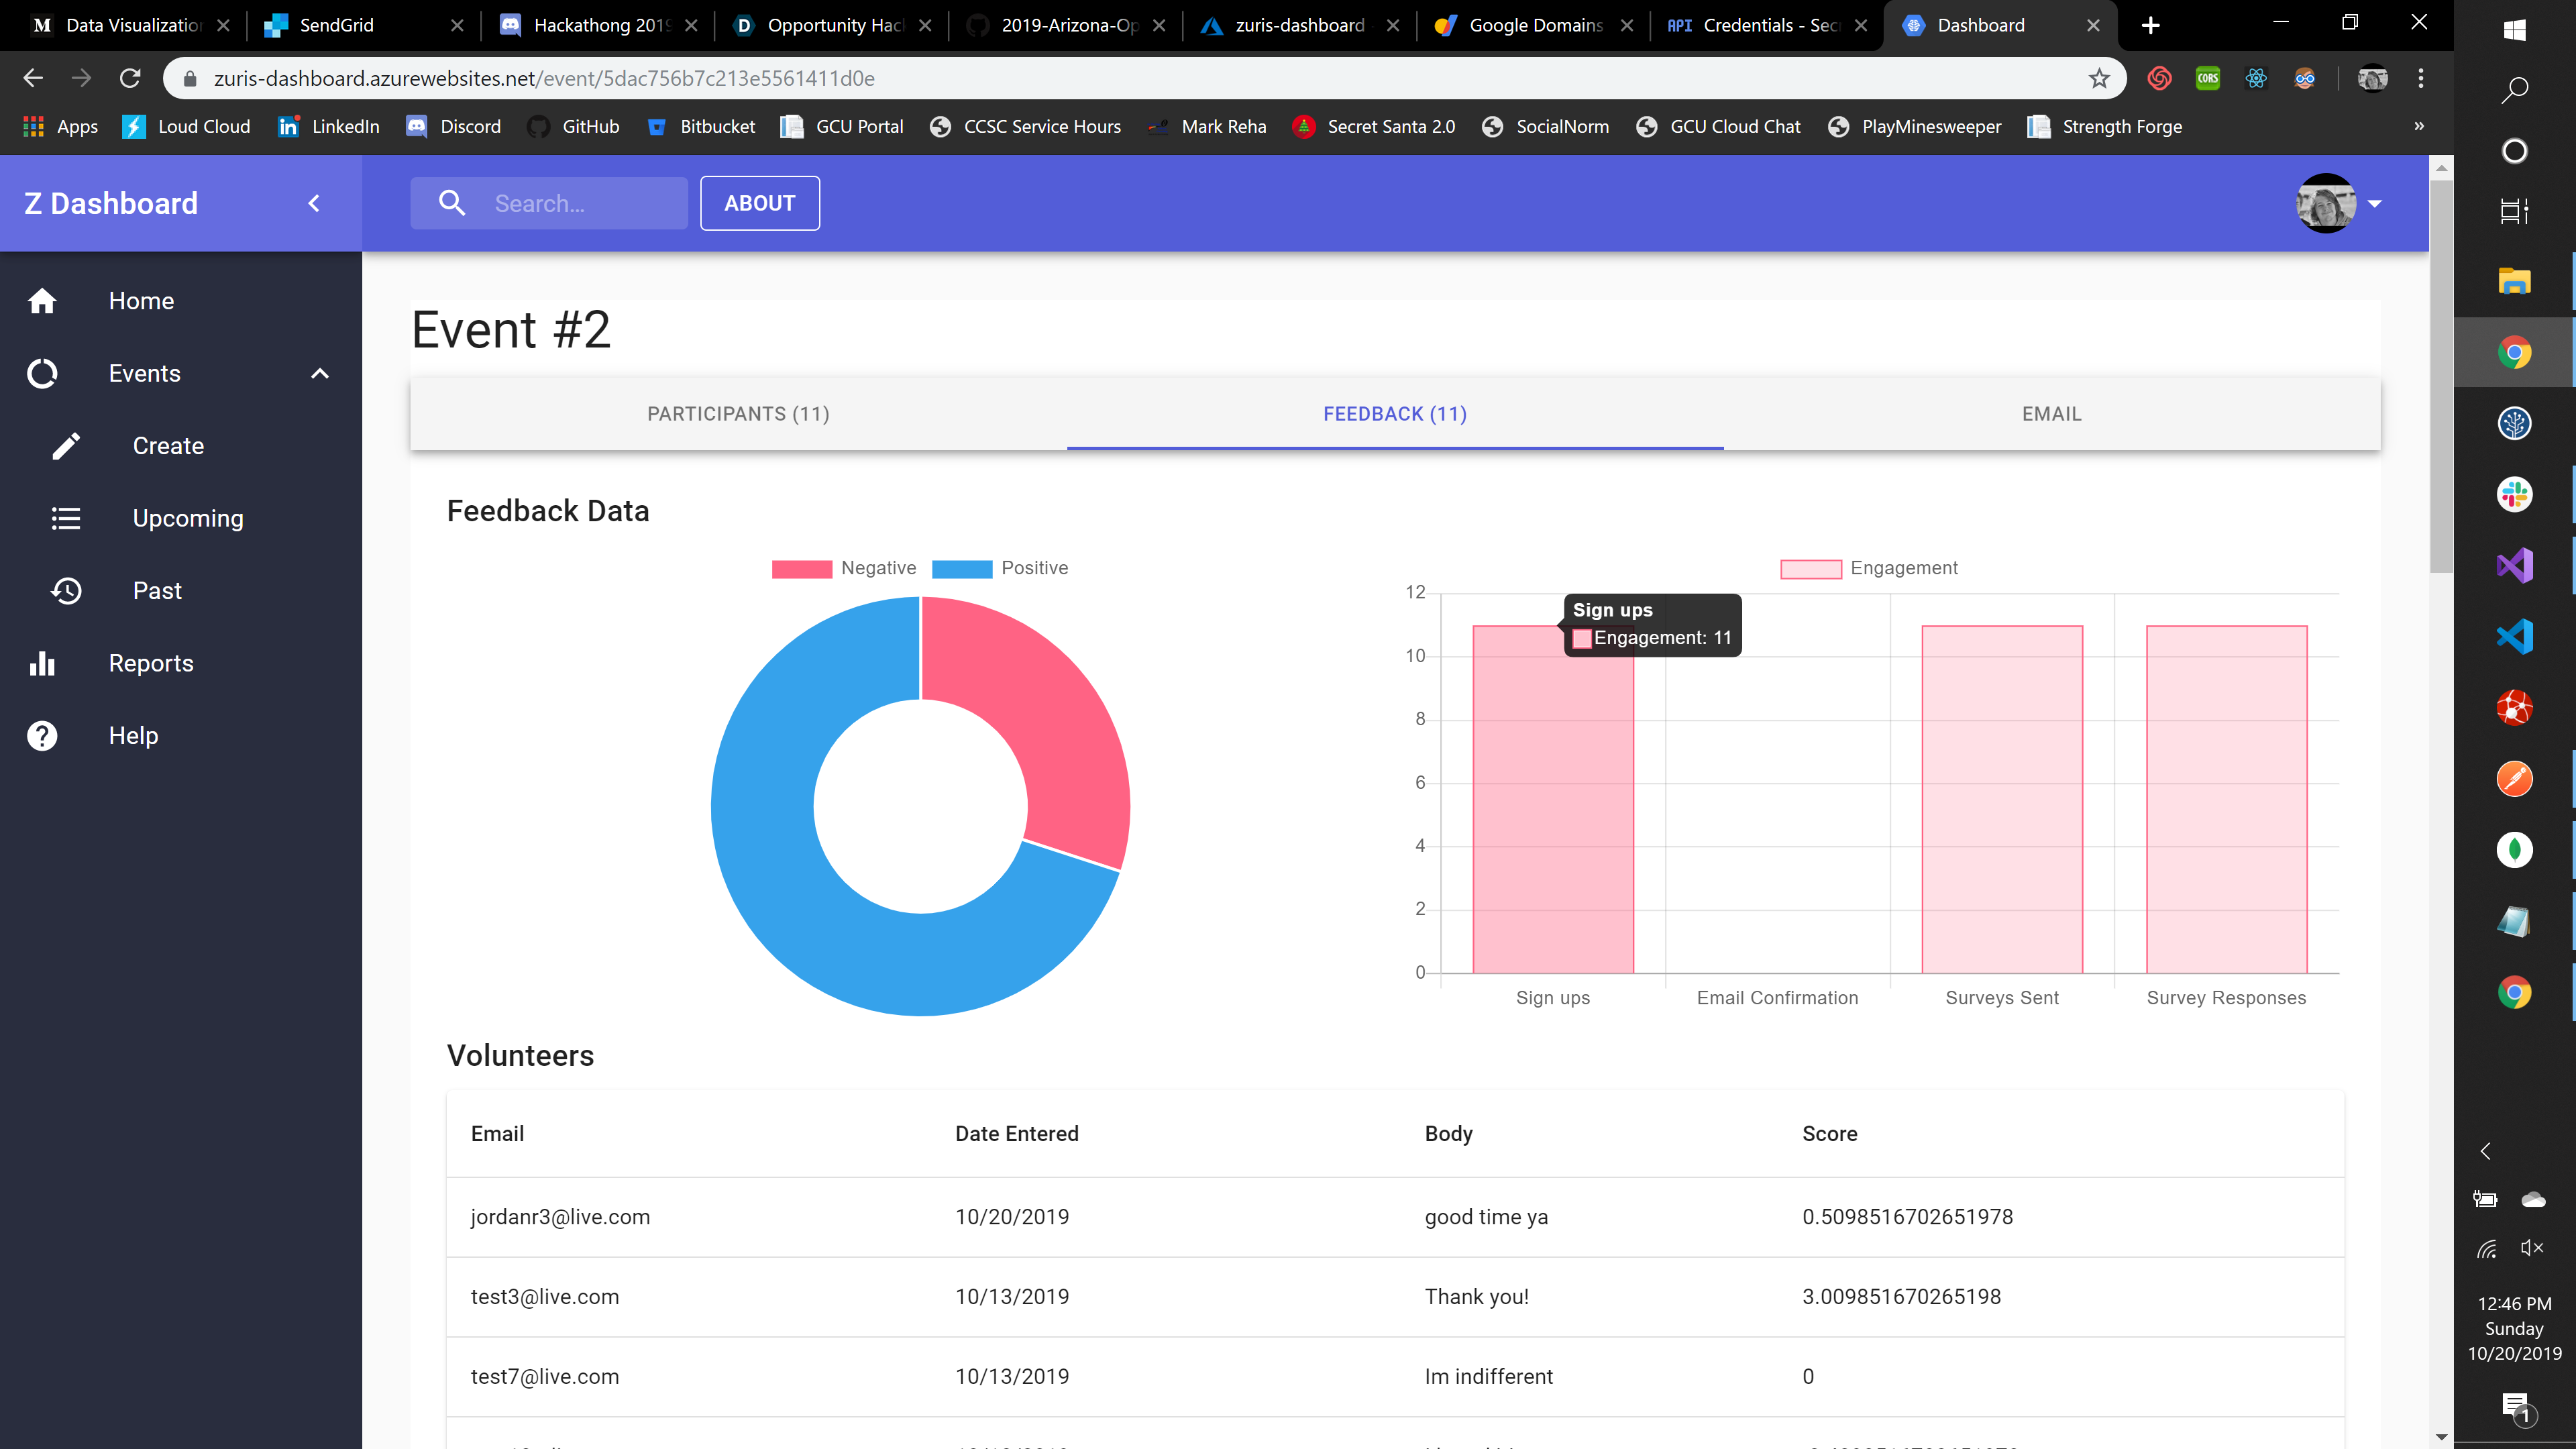Click the search magnifier icon

[x=452, y=203]
